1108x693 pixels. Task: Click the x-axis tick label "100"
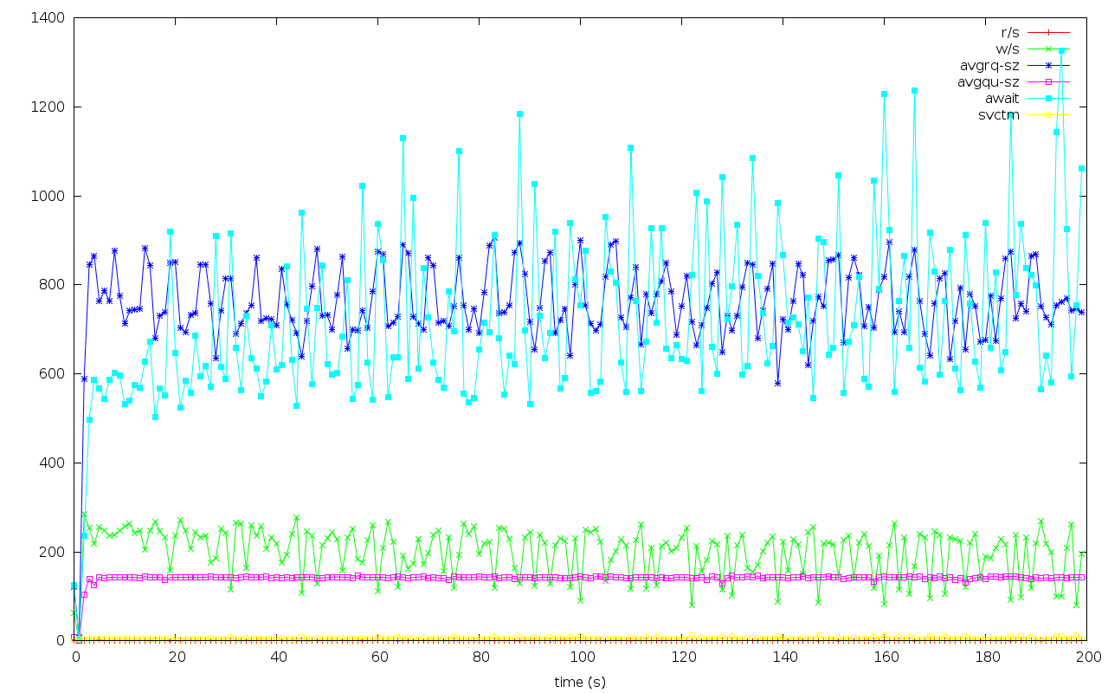tap(582, 657)
